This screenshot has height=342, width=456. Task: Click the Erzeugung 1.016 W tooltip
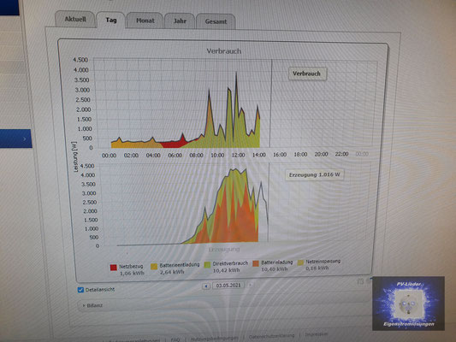click(x=314, y=175)
